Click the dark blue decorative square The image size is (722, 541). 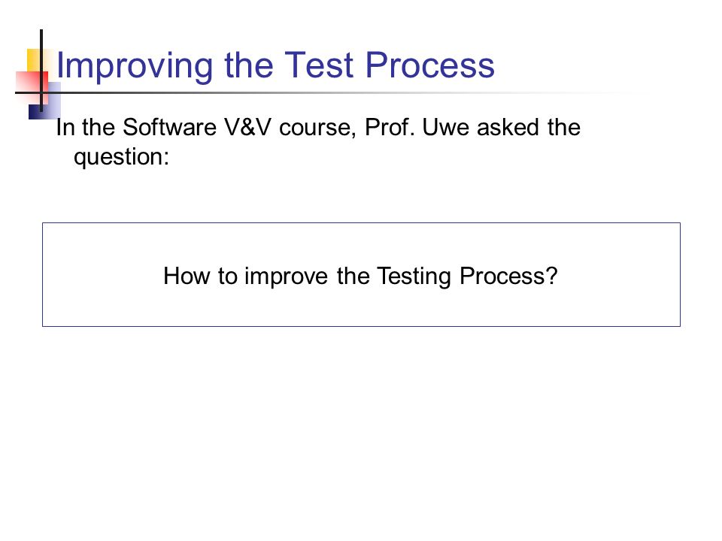44,101
